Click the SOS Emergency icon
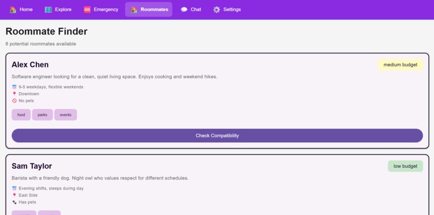Image resolution: width=434 pixels, height=215 pixels. [x=87, y=10]
